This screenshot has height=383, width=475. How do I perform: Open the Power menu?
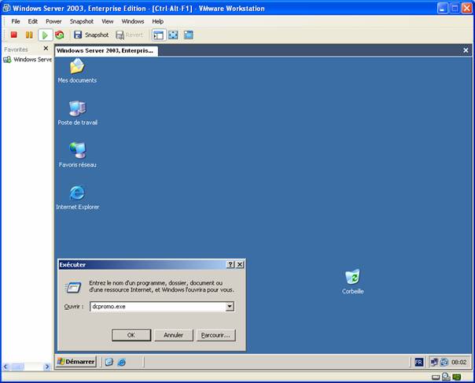click(53, 21)
